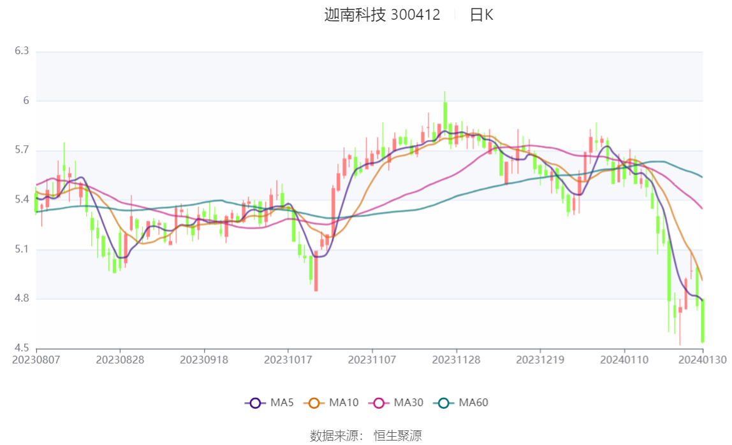Screen dimensions: 732x445
Task: Click the last green candlestick at 20240130
Action: pos(703,321)
